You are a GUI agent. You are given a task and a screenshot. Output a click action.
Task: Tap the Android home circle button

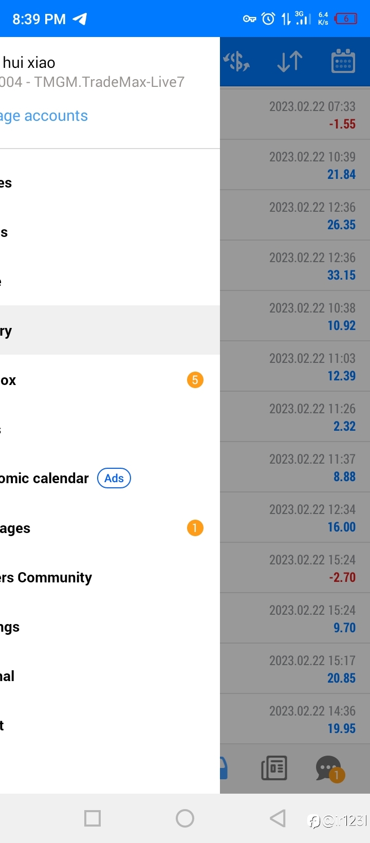tap(185, 818)
